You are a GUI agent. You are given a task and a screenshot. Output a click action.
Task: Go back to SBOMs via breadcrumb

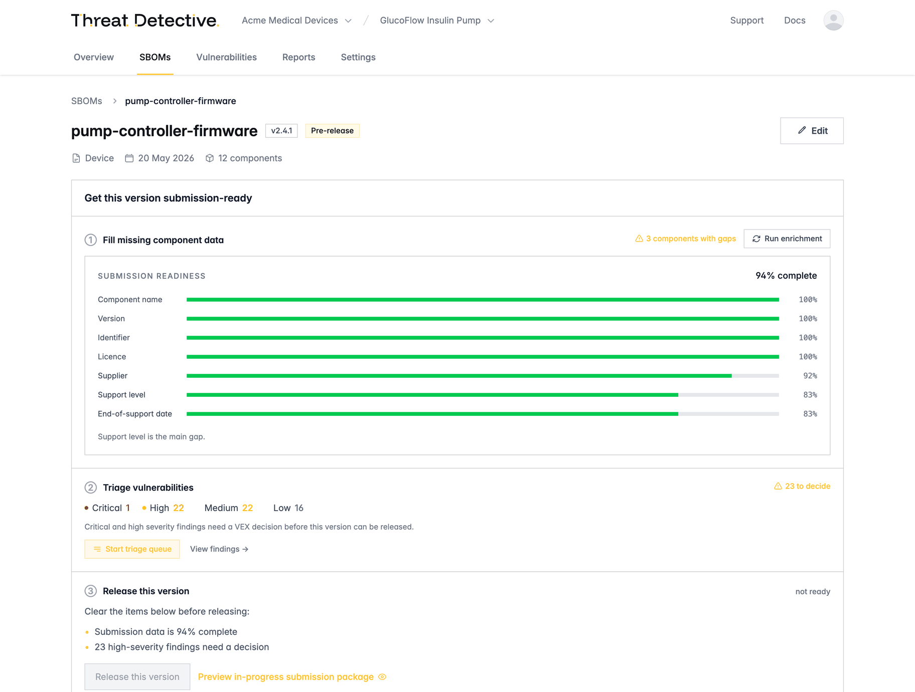[87, 101]
